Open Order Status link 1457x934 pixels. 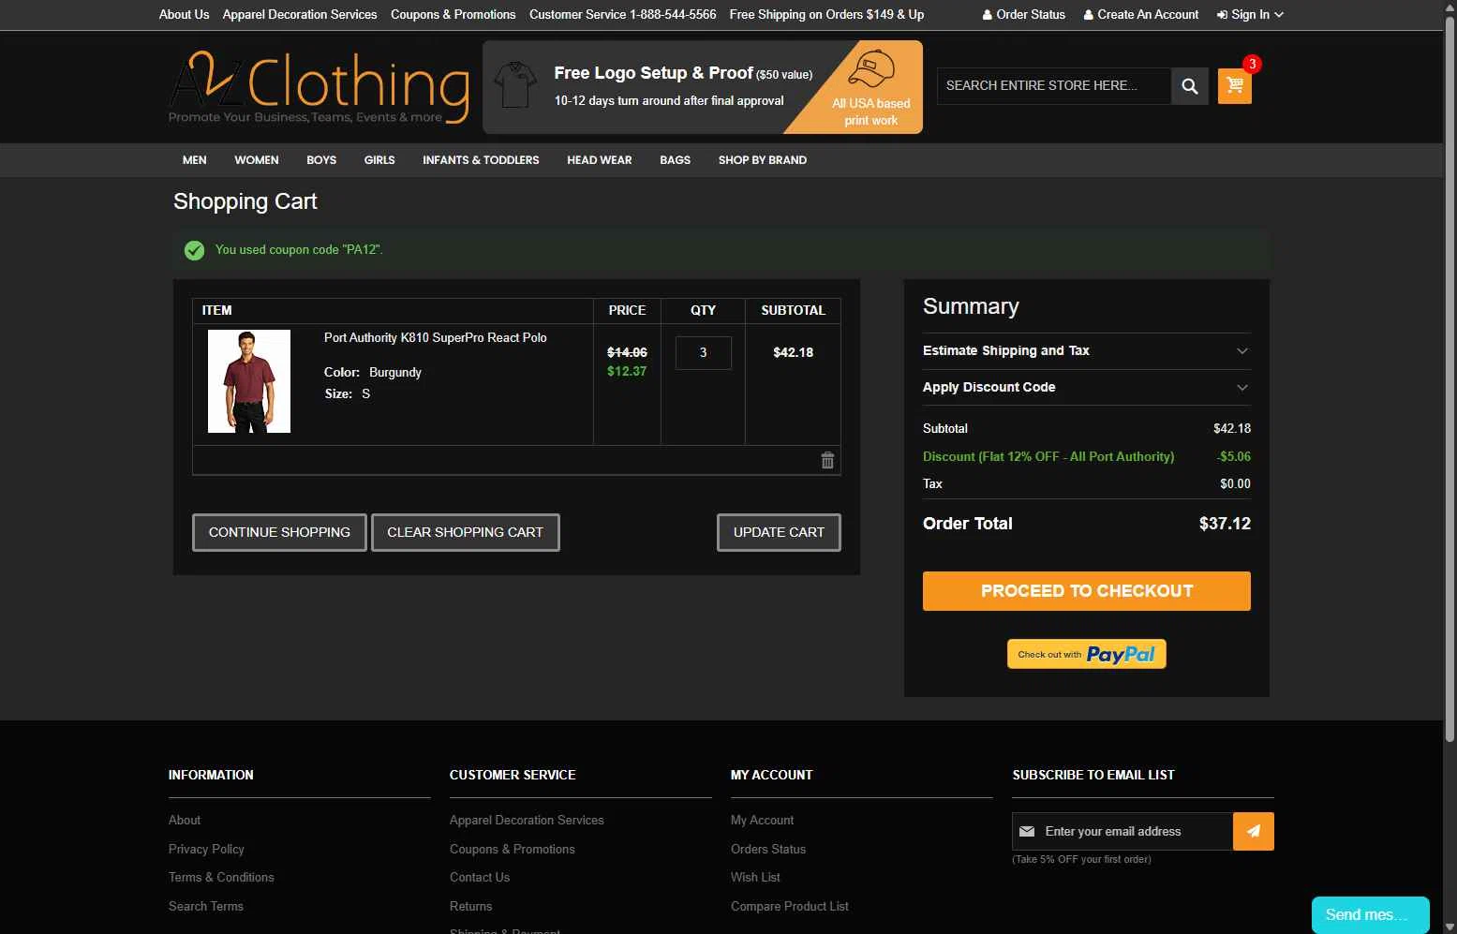tap(1023, 14)
